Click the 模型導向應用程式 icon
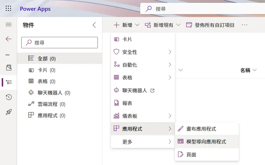 180,141
